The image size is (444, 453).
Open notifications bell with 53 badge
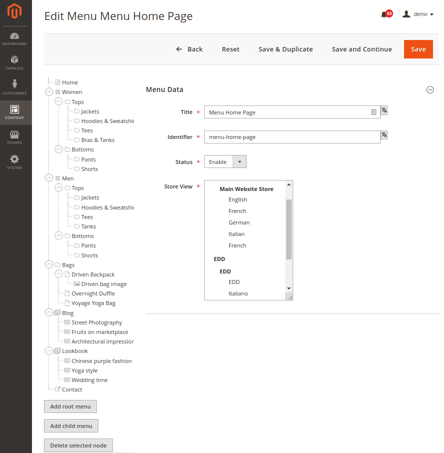tap(386, 14)
